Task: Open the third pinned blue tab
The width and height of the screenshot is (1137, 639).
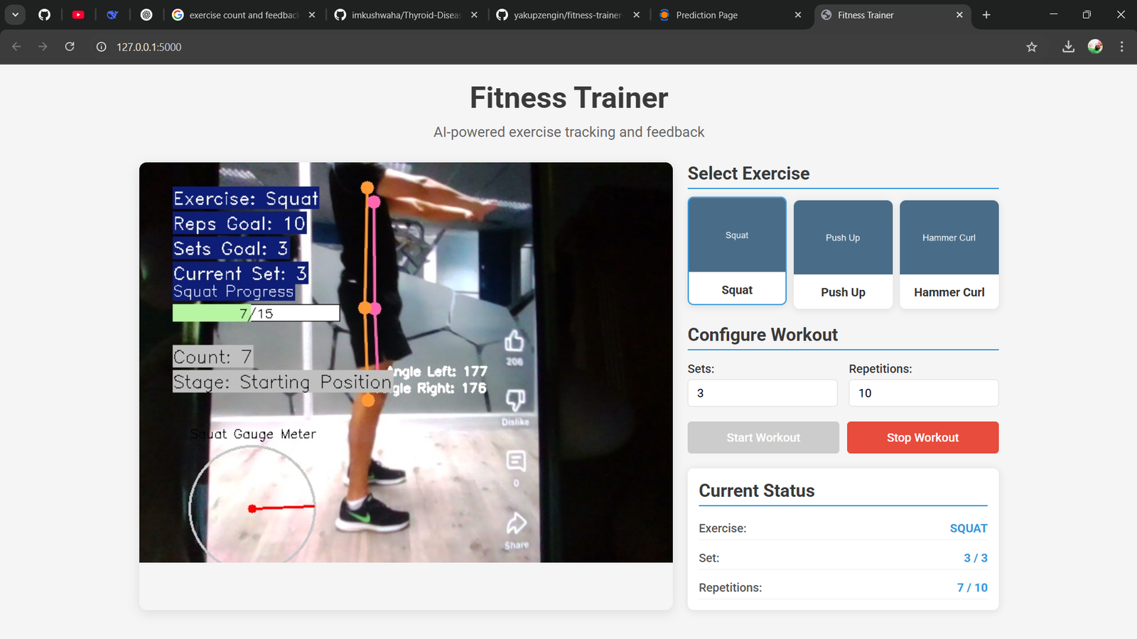Action: (x=112, y=15)
